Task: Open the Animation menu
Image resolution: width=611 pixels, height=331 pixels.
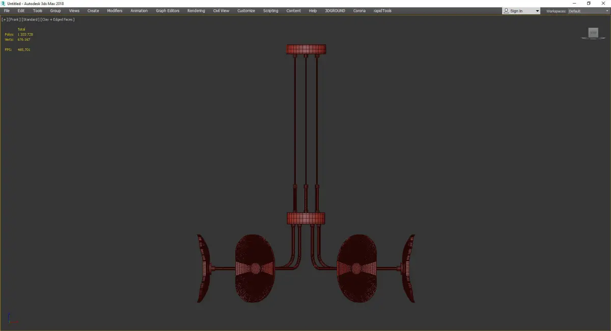Action: click(x=139, y=11)
